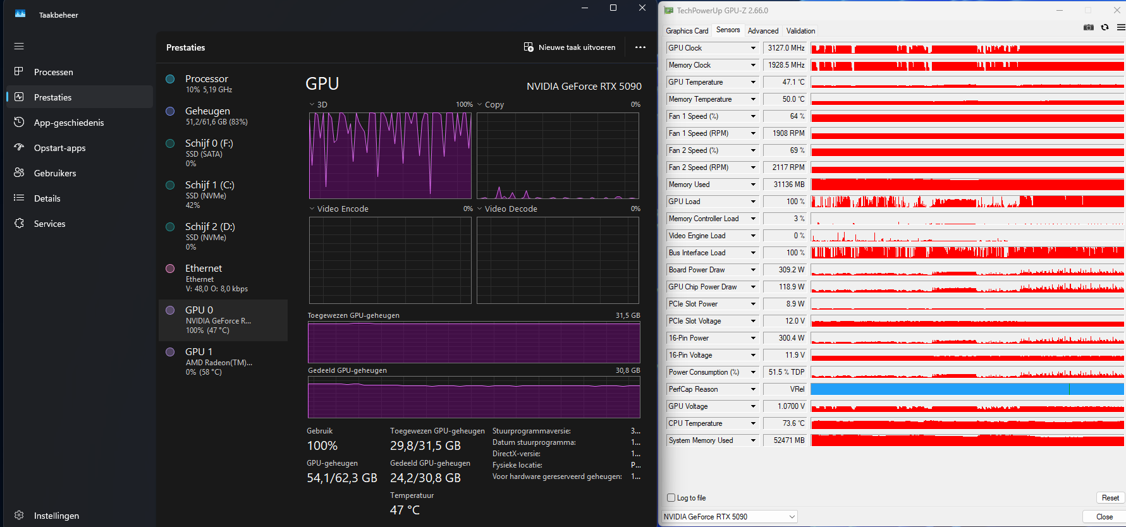Click the blue PerfCap Reason bar
The width and height of the screenshot is (1126, 527).
click(x=967, y=389)
